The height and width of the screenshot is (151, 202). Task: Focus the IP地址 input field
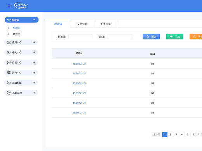click(x=81, y=37)
